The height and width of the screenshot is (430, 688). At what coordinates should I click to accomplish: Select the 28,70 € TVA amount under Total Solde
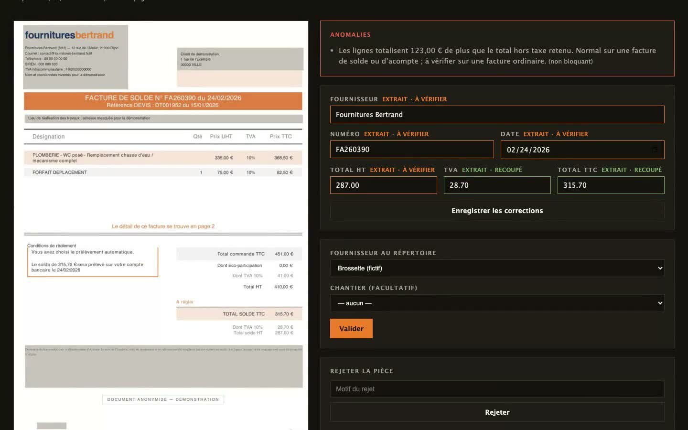285,327
